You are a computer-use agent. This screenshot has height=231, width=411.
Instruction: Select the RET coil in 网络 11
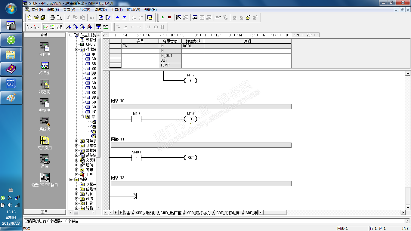click(x=190, y=158)
